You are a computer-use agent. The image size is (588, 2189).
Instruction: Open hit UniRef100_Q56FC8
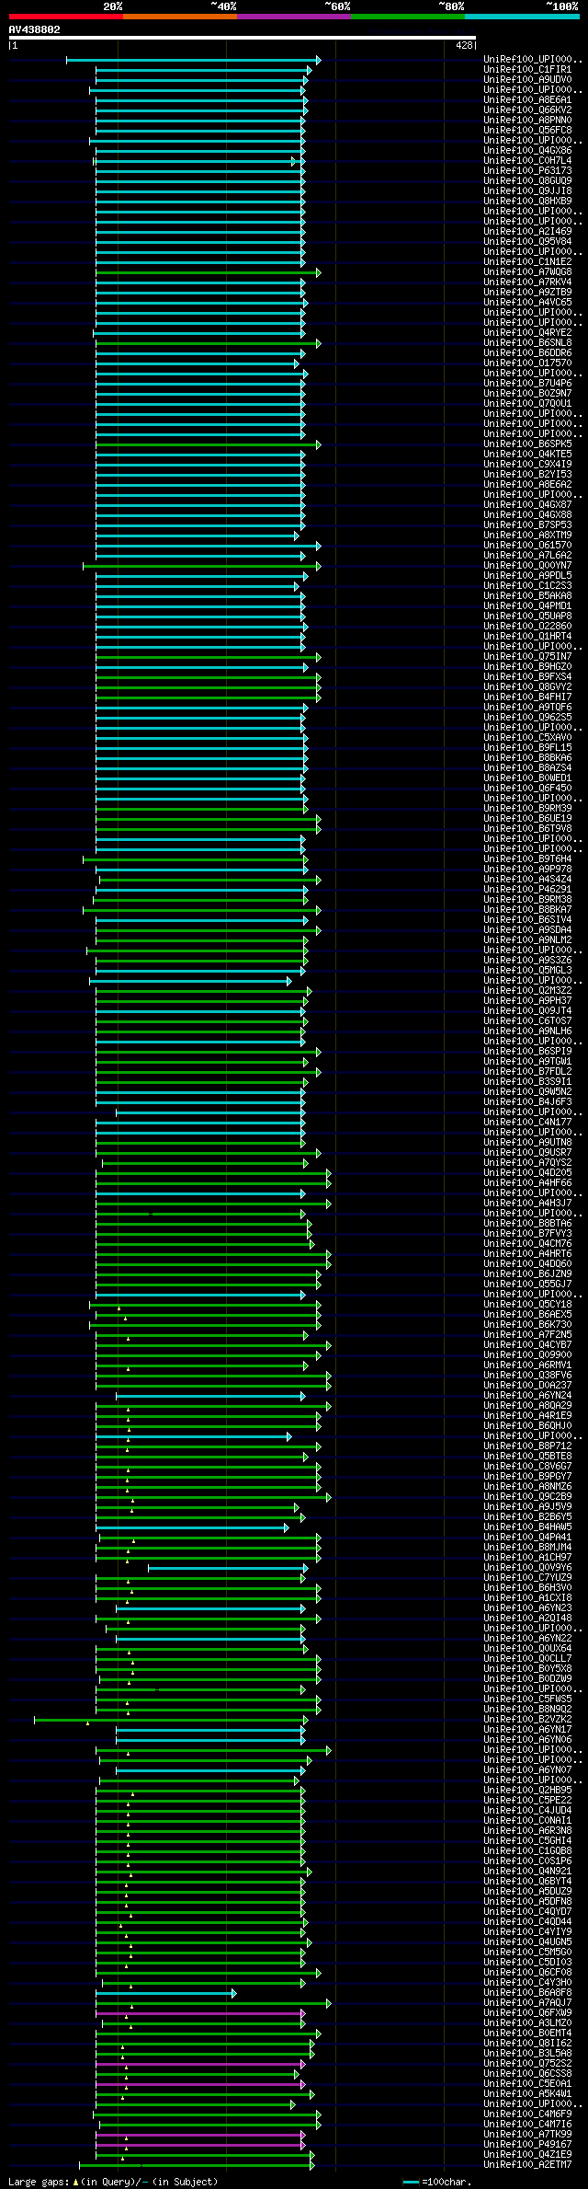tap(527, 130)
